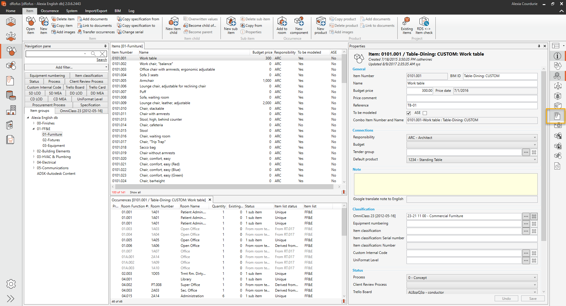The width and height of the screenshot is (566, 306).
Task: Switch to the Import/Export tab
Action: tap(96, 11)
